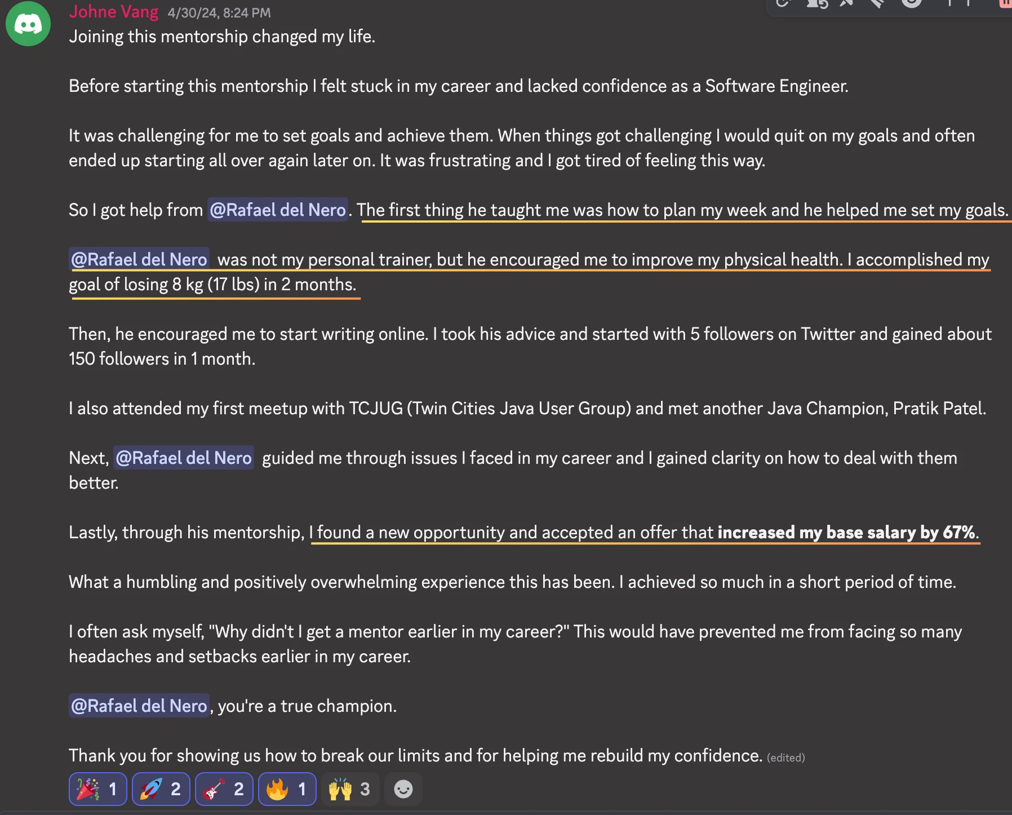Click the mention before "you're a true champion"
Image resolution: width=1012 pixels, height=815 pixels.
(139, 706)
